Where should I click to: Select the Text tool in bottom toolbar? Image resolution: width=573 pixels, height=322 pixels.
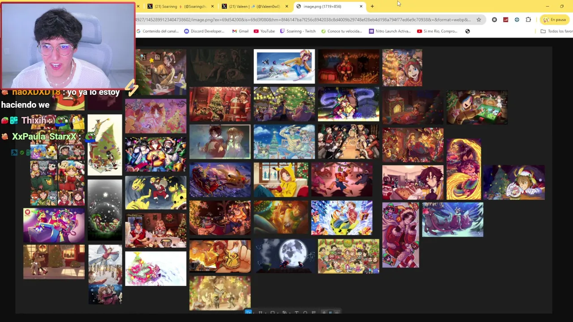[296, 313]
